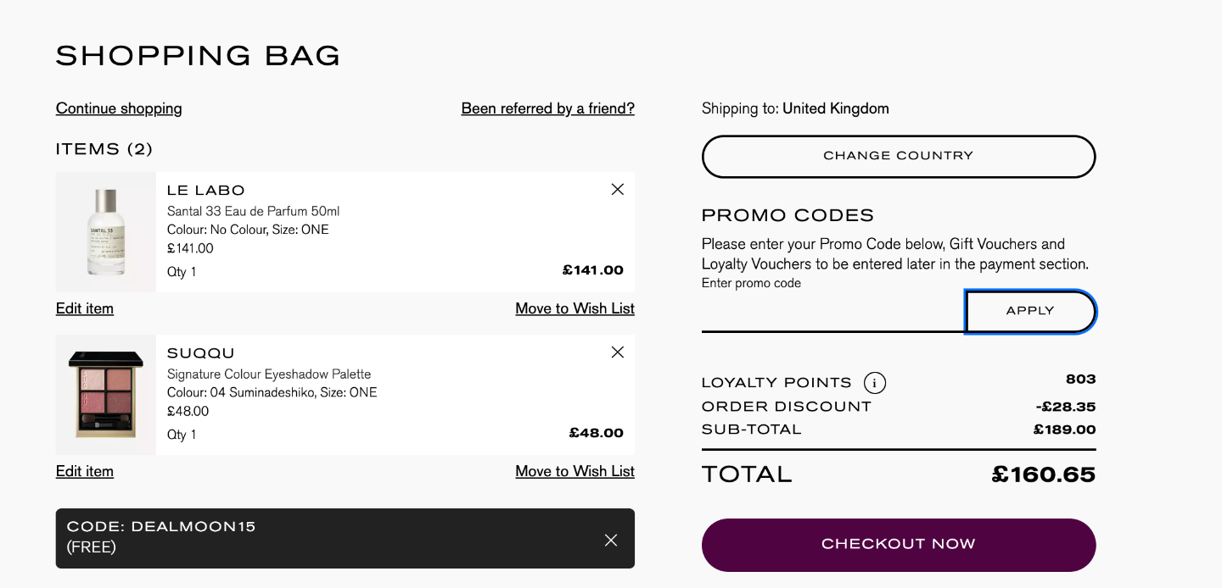
Task: Click the LE LABO brand name
Action: pyautogui.click(x=206, y=191)
